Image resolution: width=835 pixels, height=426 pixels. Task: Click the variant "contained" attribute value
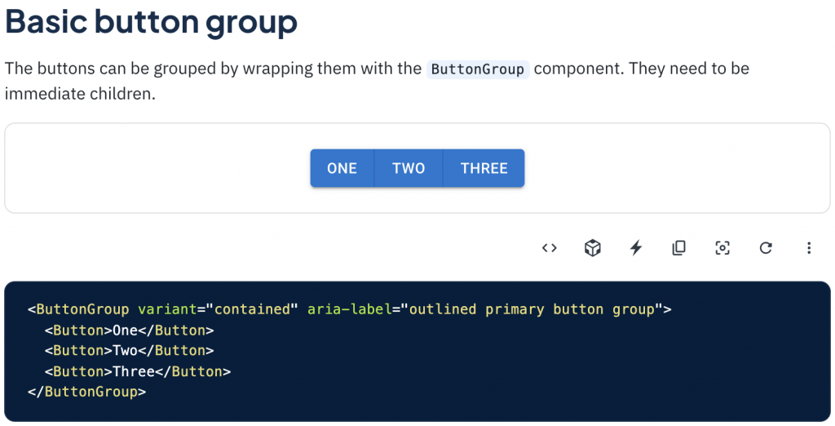[x=253, y=309]
